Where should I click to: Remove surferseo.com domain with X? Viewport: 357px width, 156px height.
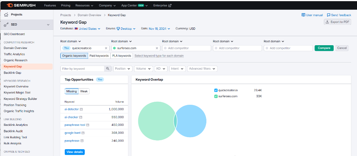tap(157, 48)
